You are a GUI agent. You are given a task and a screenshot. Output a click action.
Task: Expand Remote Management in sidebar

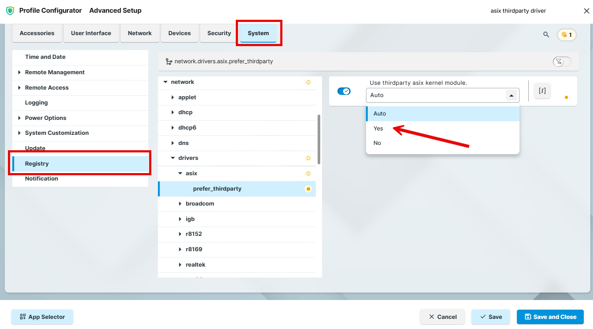click(x=19, y=72)
